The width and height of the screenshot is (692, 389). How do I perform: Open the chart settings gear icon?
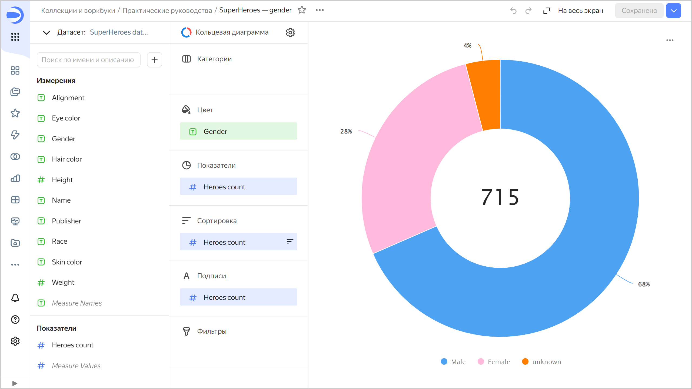(290, 32)
